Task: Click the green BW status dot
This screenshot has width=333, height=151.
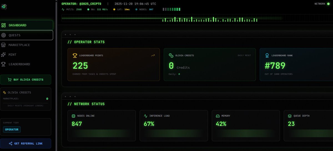Action: 88,9
